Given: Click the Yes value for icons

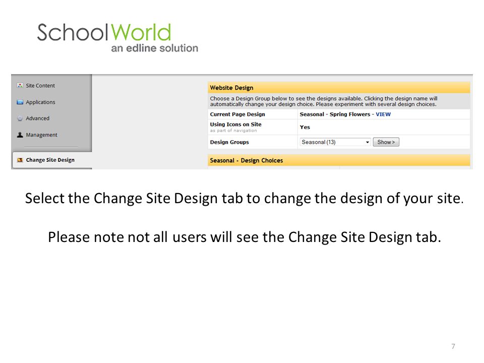Looking at the screenshot, I should 305,127.
